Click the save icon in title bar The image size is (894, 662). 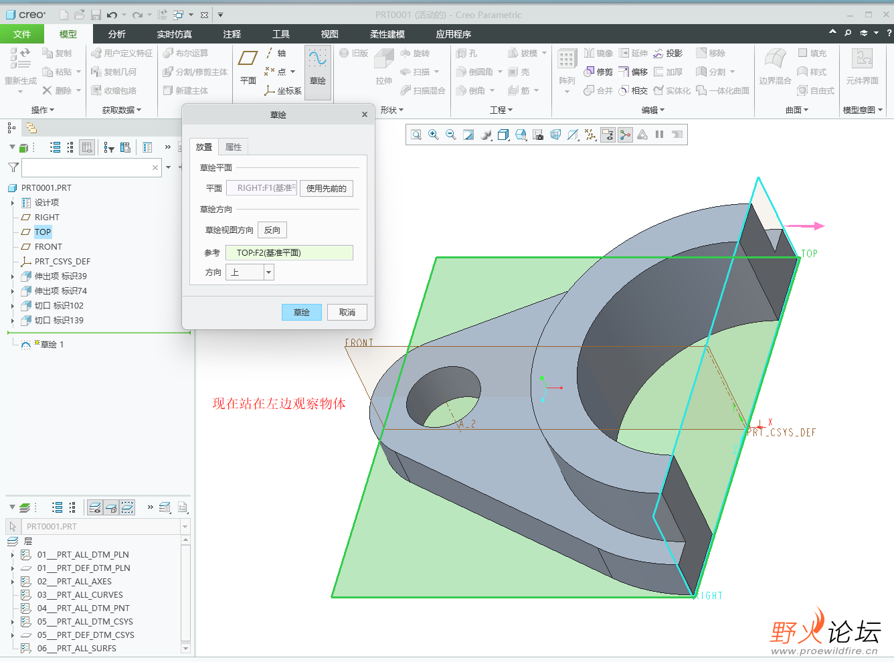pos(96,15)
